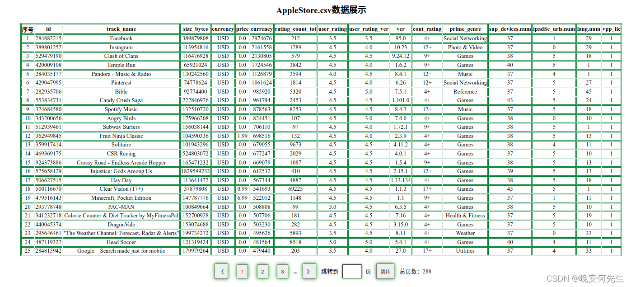Screen dimensions: 631x287
Task: Click the Clash of Clans cell
Action: [121, 56]
